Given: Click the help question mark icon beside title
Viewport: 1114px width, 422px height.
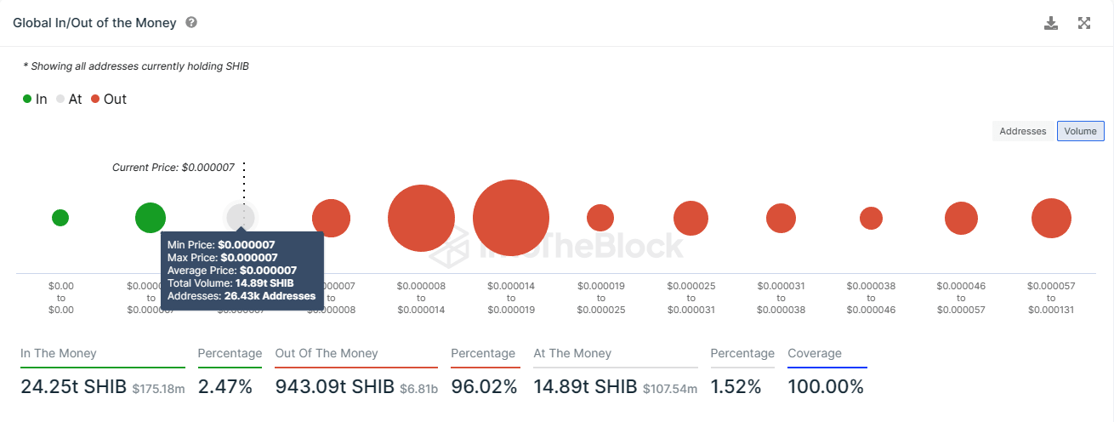Looking at the screenshot, I should (191, 23).
